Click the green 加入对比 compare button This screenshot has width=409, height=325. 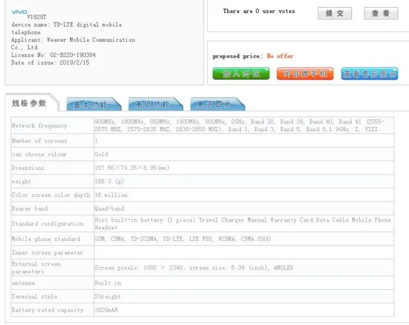point(241,74)
